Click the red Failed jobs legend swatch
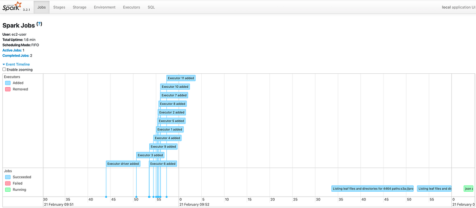This screenshot has height=208, width=476. [x=8, y=183]
